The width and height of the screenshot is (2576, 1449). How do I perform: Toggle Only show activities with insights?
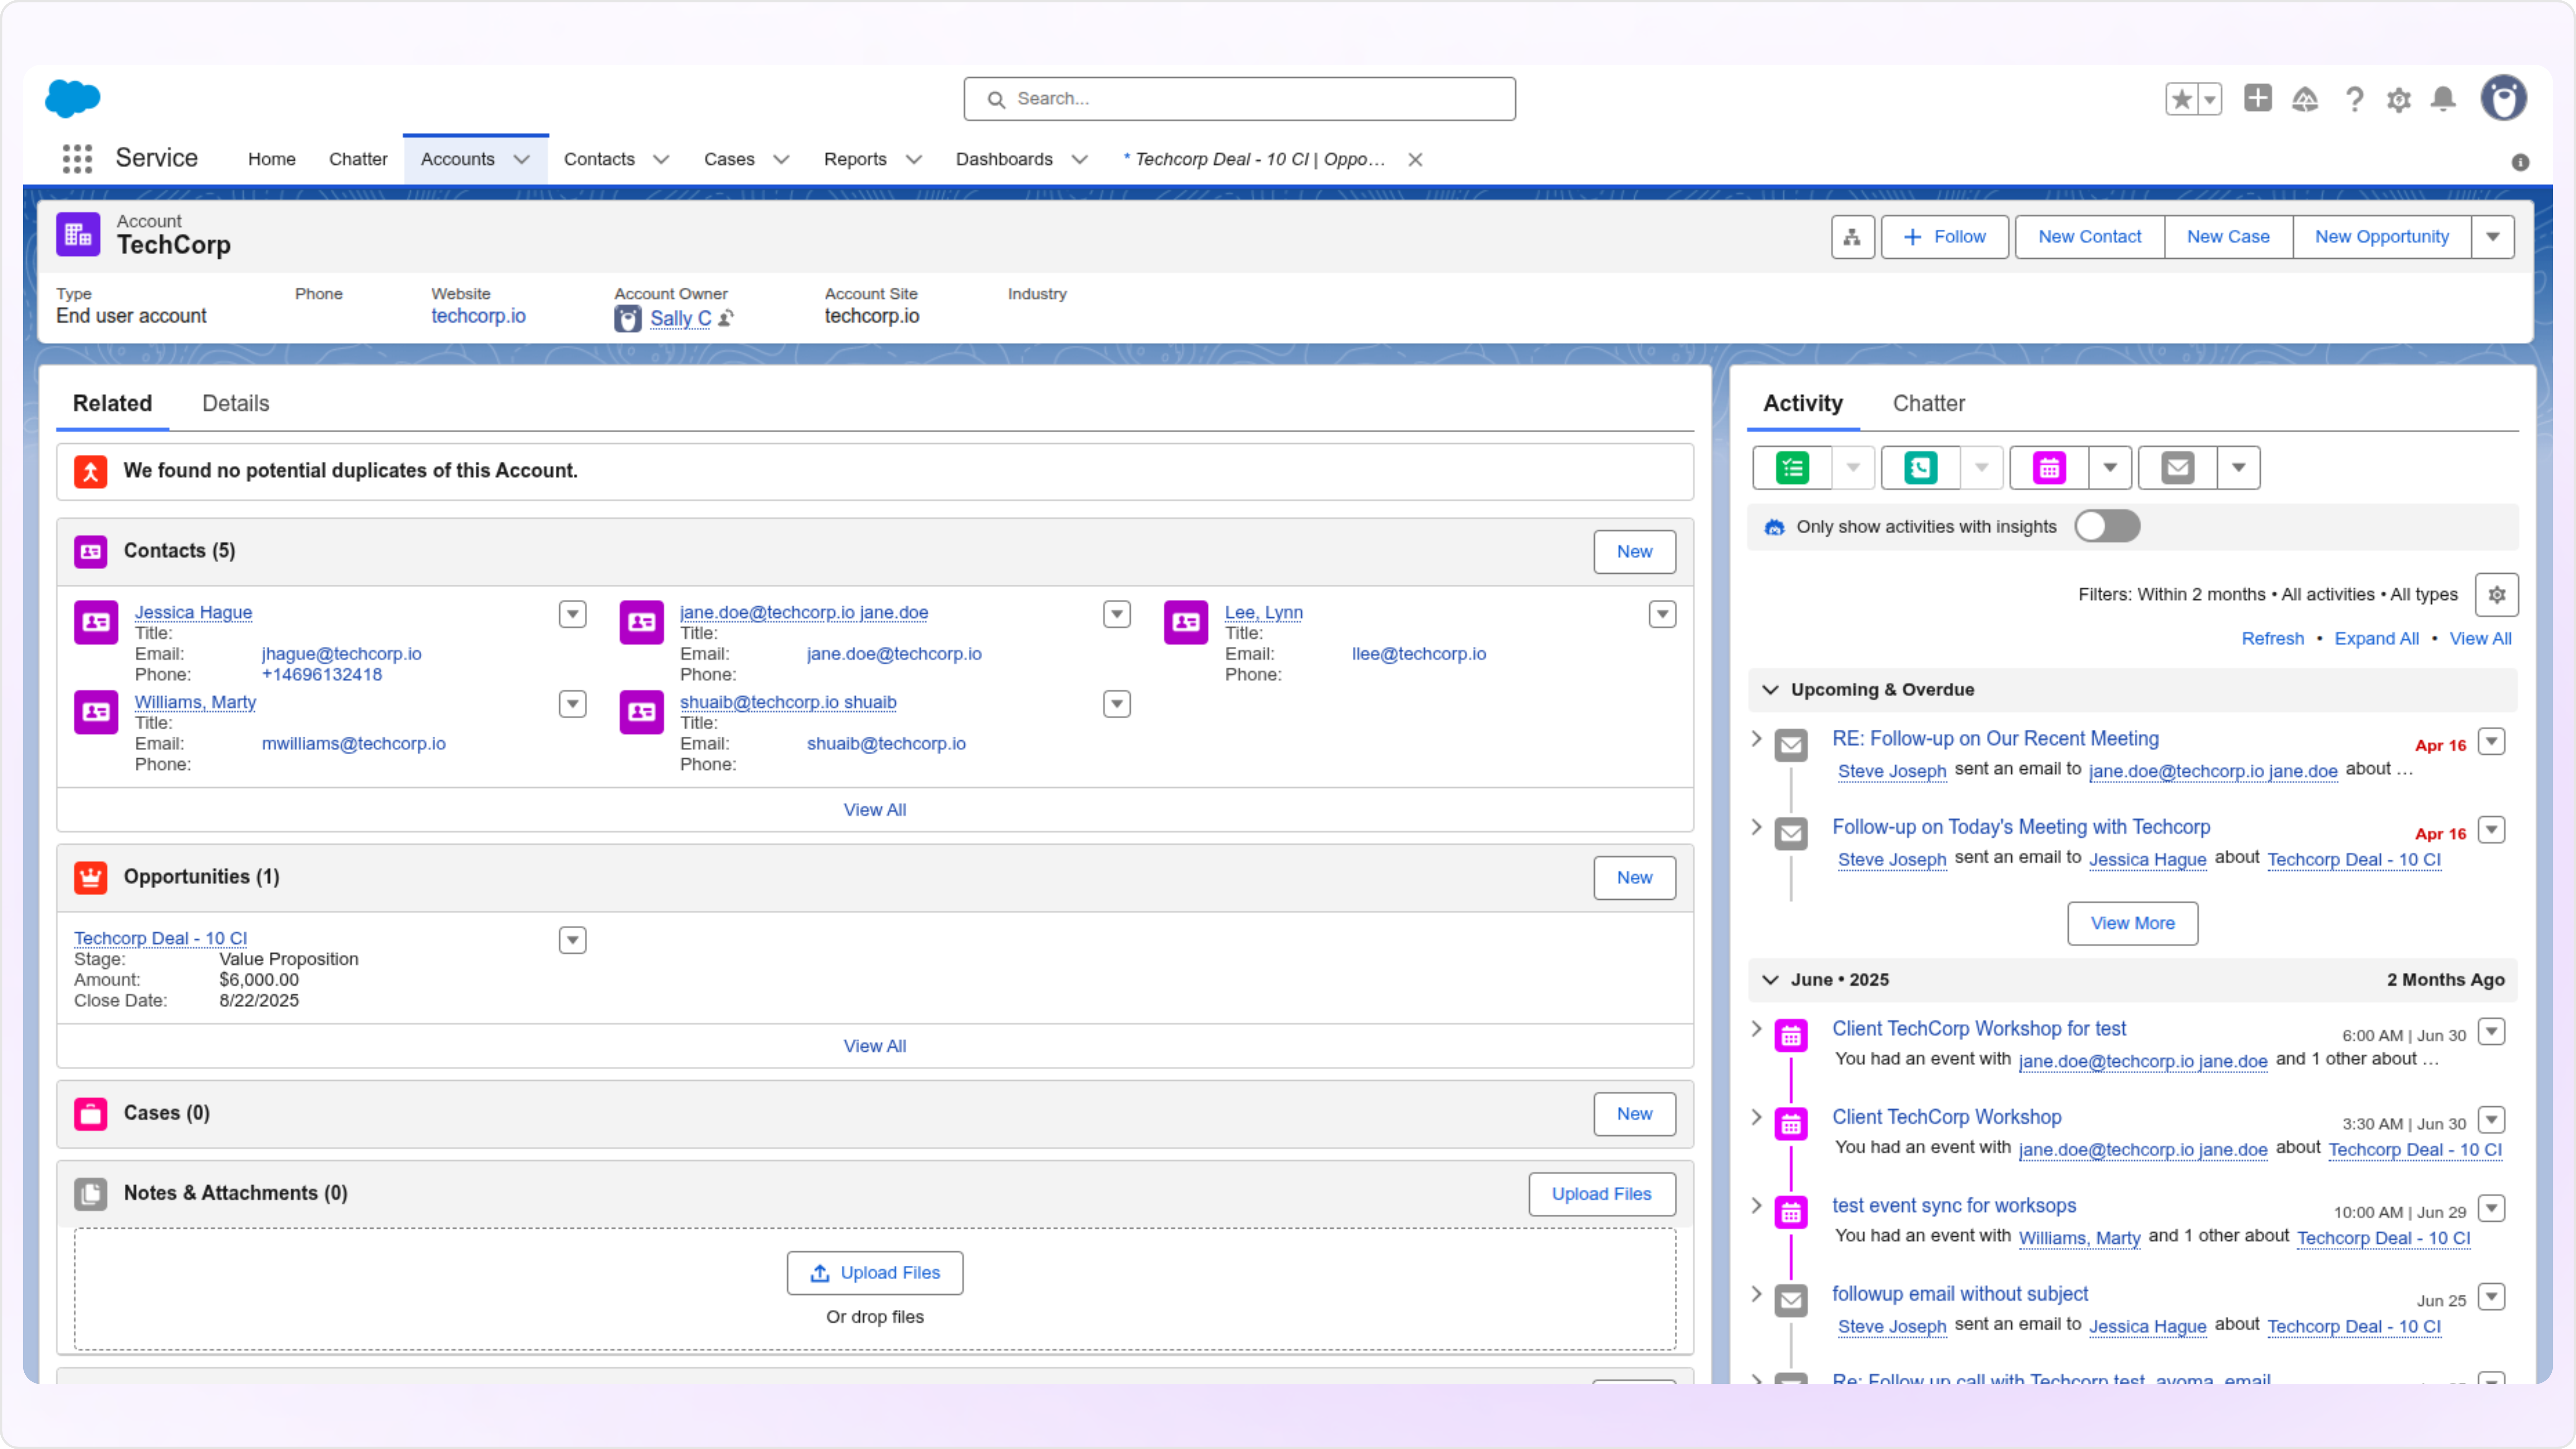(x=2107, y=526)
